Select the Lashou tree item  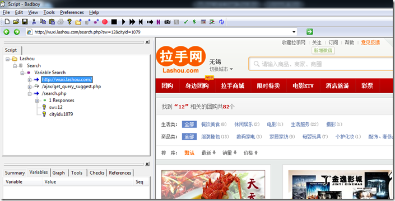point(27,59)
